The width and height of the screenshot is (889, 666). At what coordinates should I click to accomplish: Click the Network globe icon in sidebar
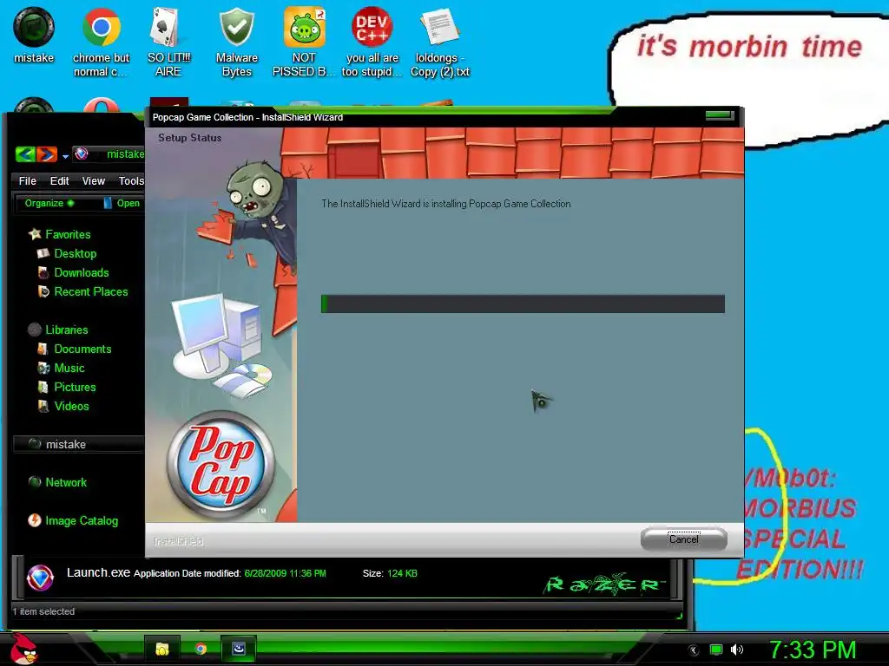click(x=35, y=482)
